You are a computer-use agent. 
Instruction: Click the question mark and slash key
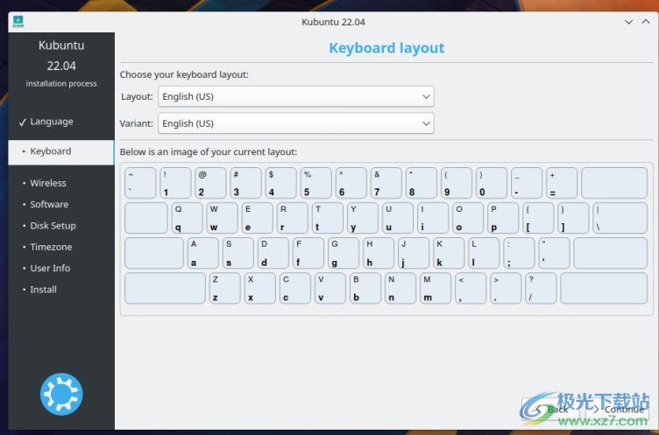541,289
